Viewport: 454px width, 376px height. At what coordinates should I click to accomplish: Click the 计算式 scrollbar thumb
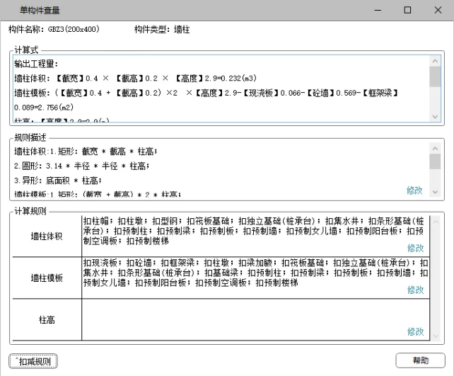(x=435, y=76)
